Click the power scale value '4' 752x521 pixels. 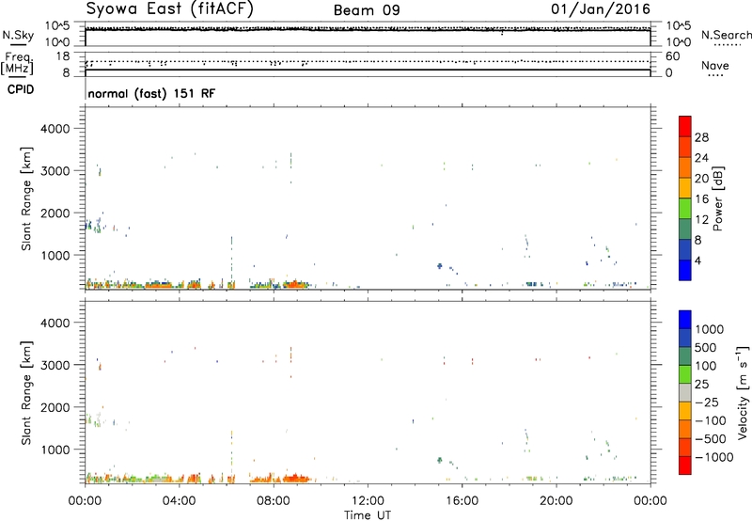[698, 260]
